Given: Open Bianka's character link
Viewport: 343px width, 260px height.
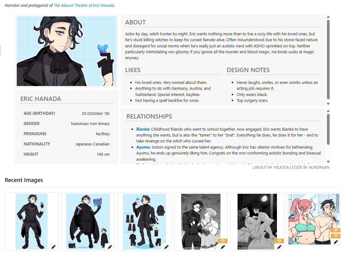Looking at the screenshot, I should [x=143, y=129].
